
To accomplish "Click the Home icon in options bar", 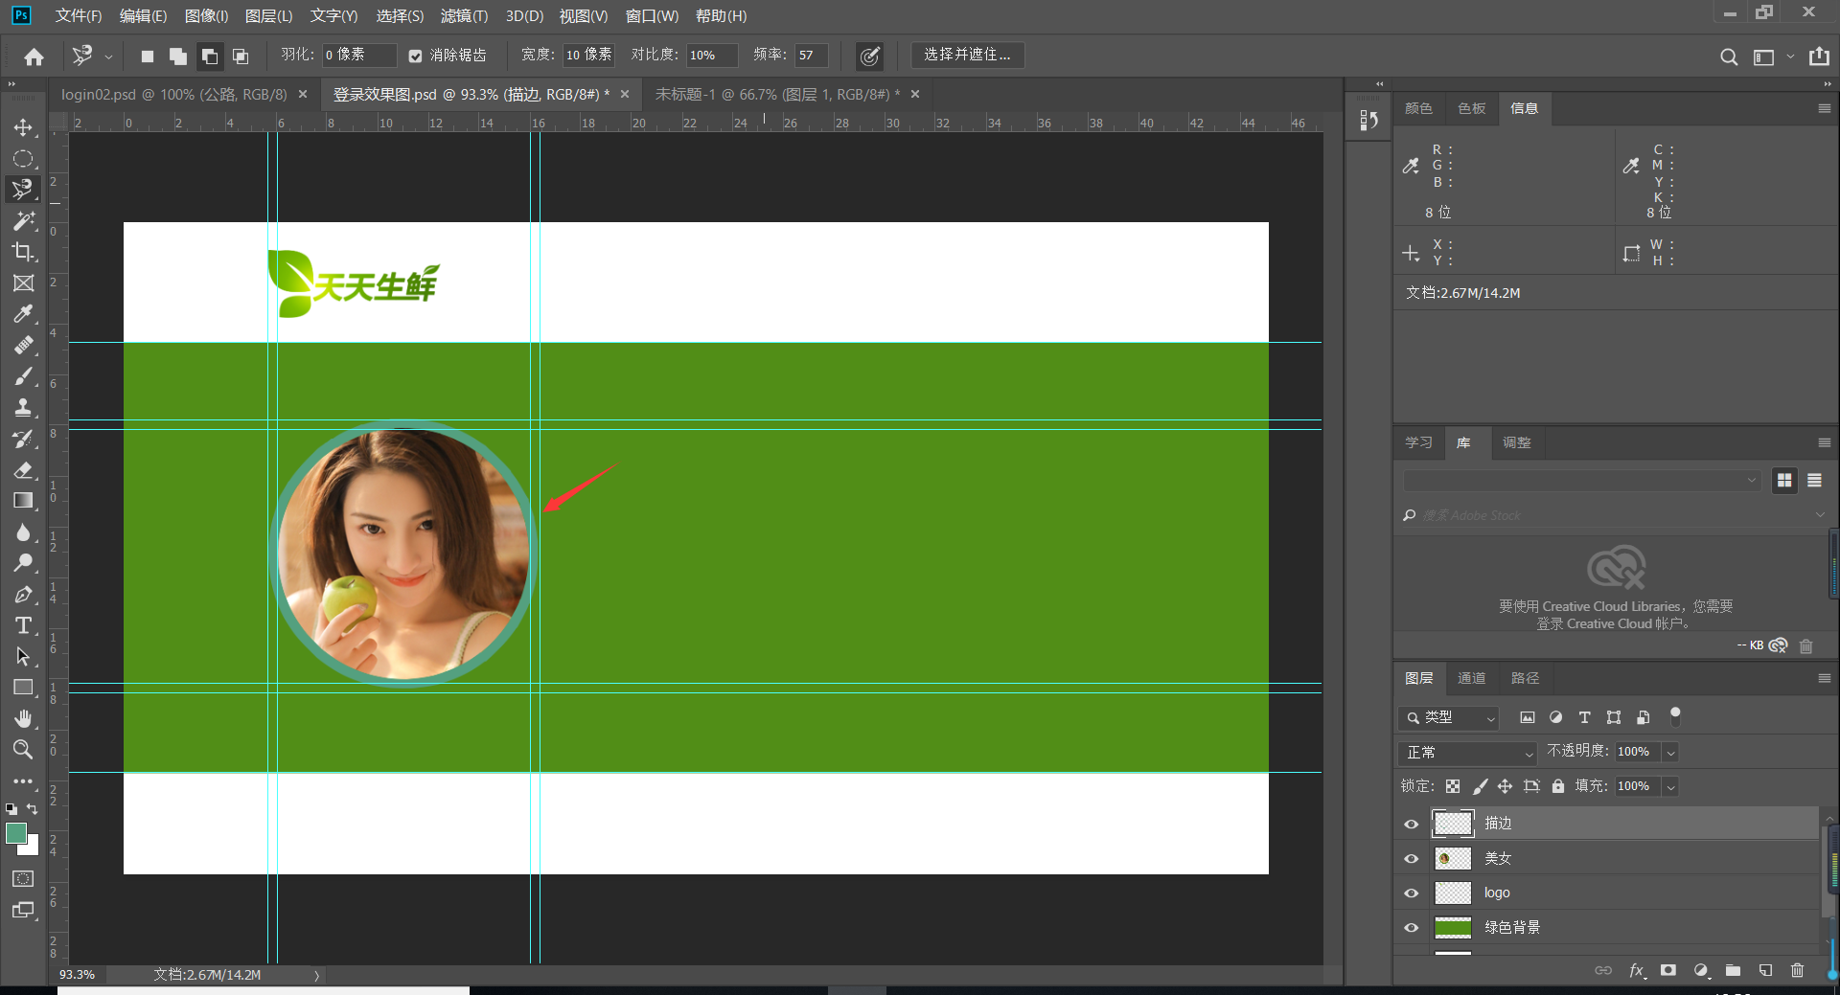I will coord(34,57).
